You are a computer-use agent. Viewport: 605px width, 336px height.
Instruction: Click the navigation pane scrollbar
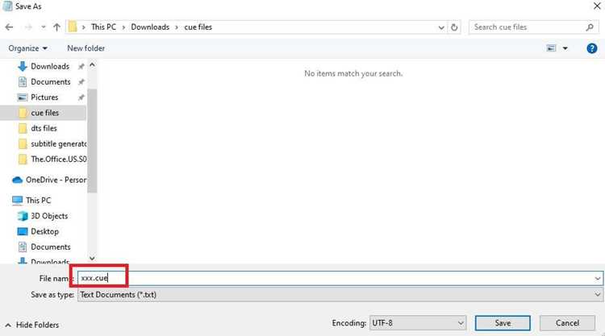point(92,141)
